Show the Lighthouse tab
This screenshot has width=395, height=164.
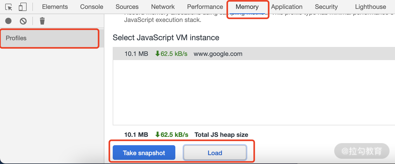[370, 7]
